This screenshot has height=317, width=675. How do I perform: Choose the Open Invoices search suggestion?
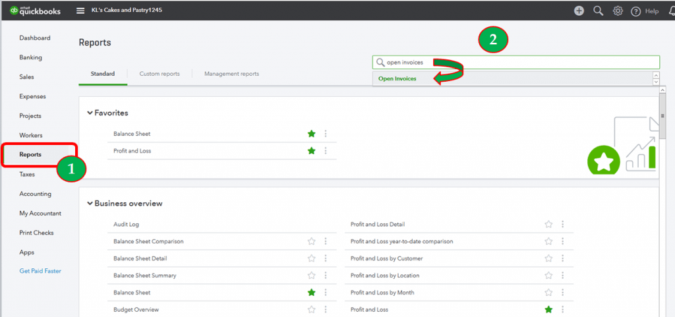pyautogui.click(x=397, y=78)
